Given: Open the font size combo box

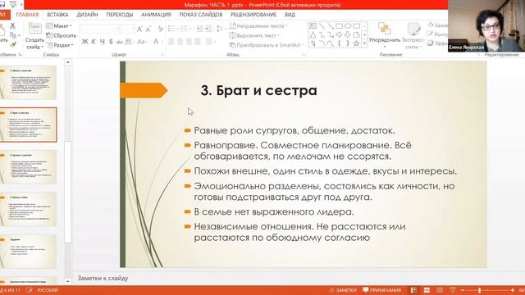Looking at the screenshot, I should coord(128,29).
